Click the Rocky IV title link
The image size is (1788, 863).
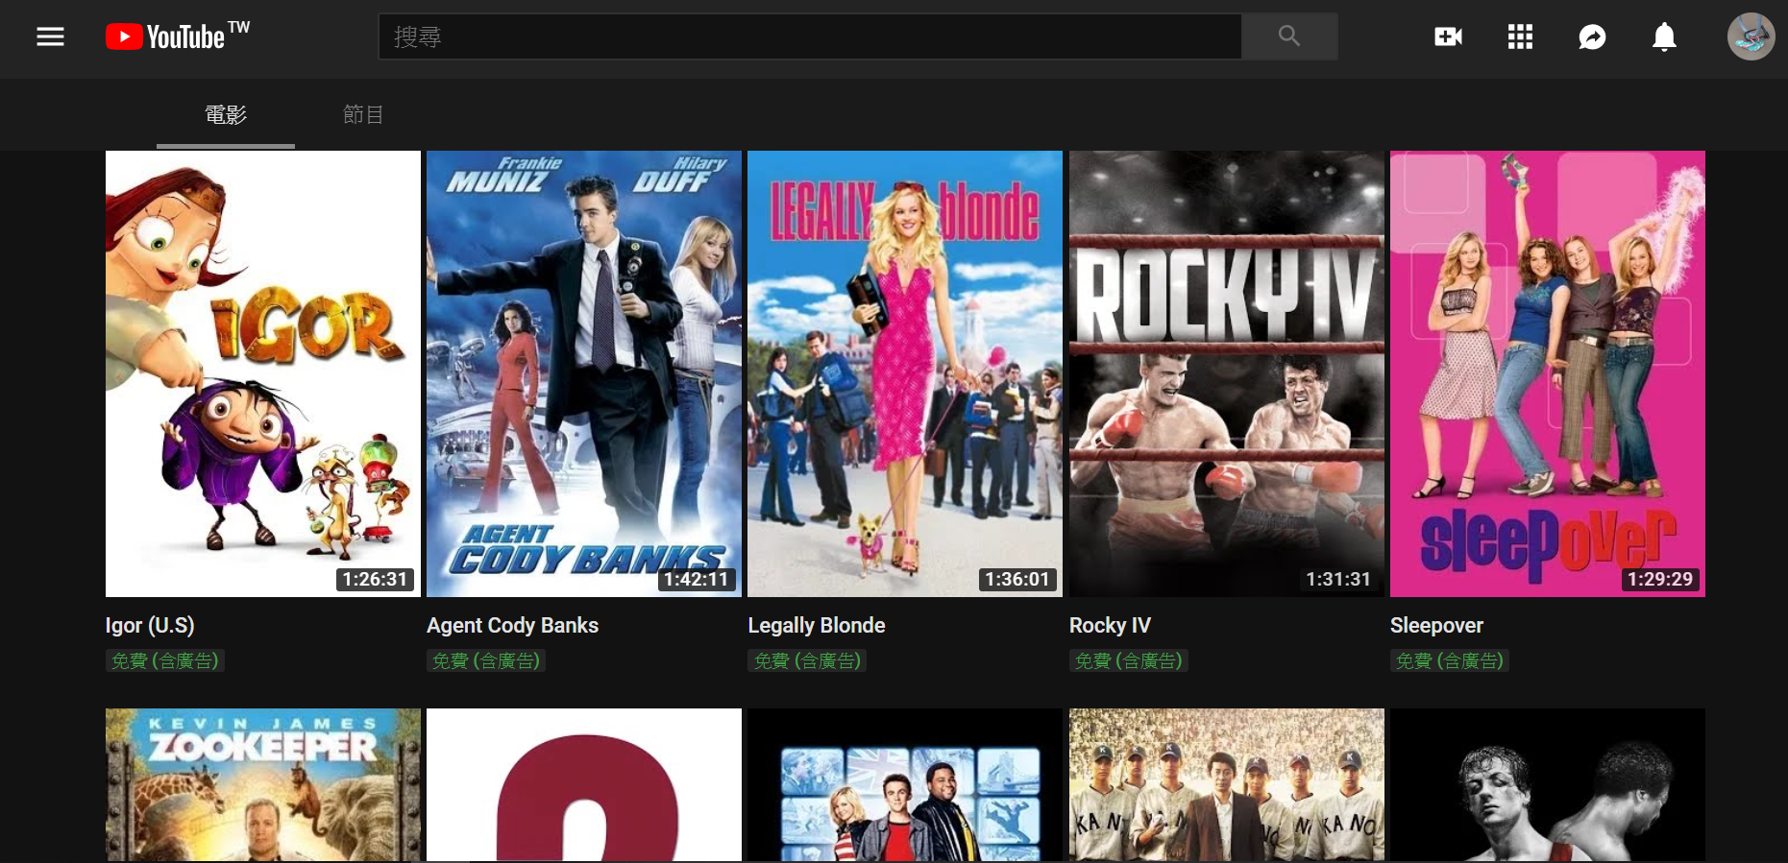pos(1110,626)
